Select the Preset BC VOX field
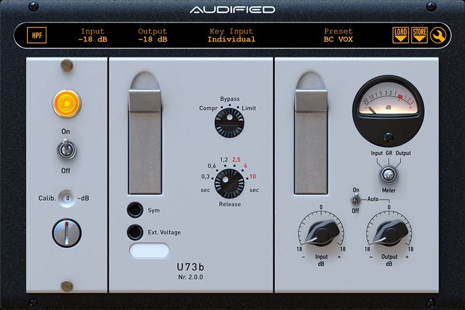The image size is (465, 310). 338,35
